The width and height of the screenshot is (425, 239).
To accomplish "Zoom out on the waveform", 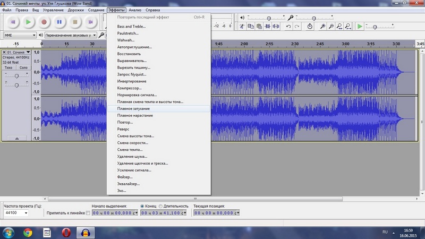I will 331,26.
